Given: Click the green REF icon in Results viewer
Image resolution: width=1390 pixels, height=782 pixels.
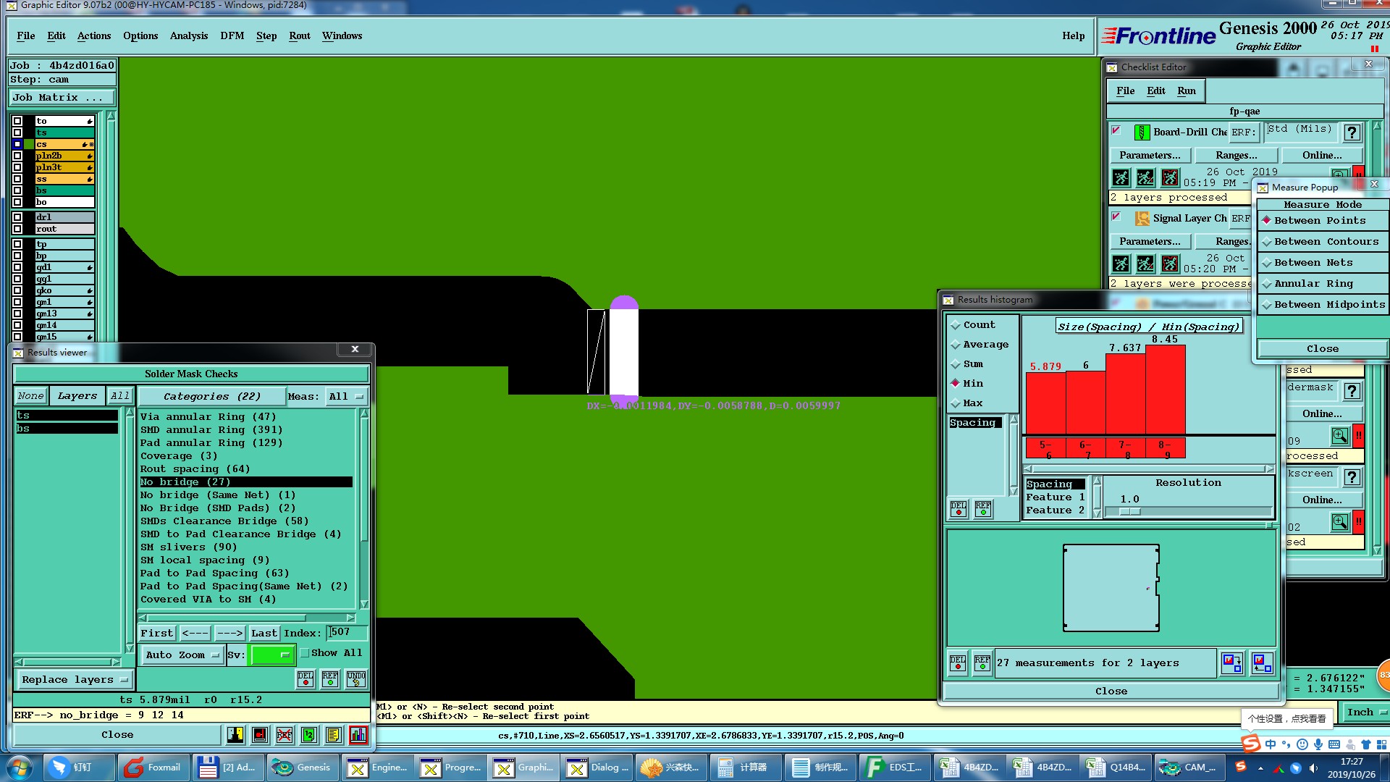Looking at the screenshot, I should pos(330,679).
